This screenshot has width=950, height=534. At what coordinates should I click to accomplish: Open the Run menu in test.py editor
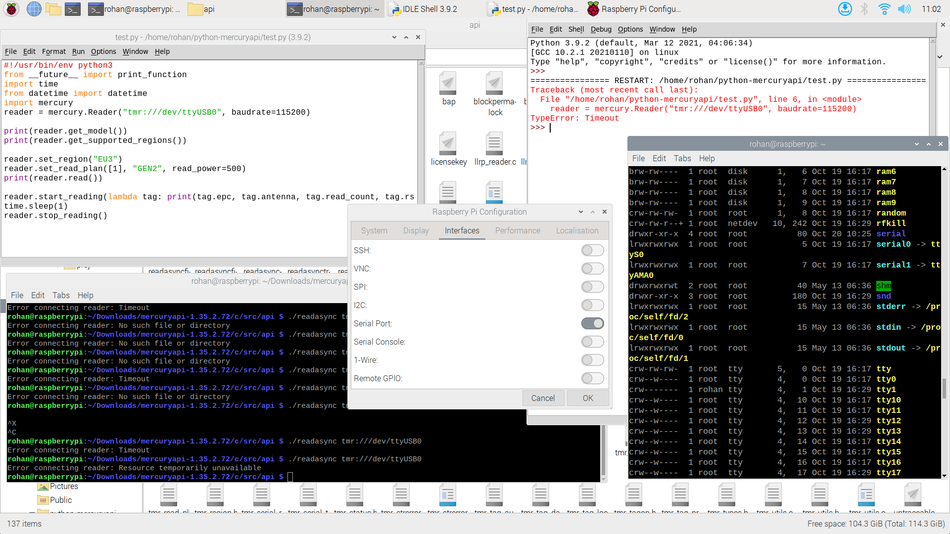coord(78,51)
